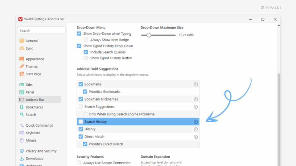Click the Bookmarks ribbon icon in sidebar
Image resolution: width=296 pixels, height=166 pixels.
point(22,107)
